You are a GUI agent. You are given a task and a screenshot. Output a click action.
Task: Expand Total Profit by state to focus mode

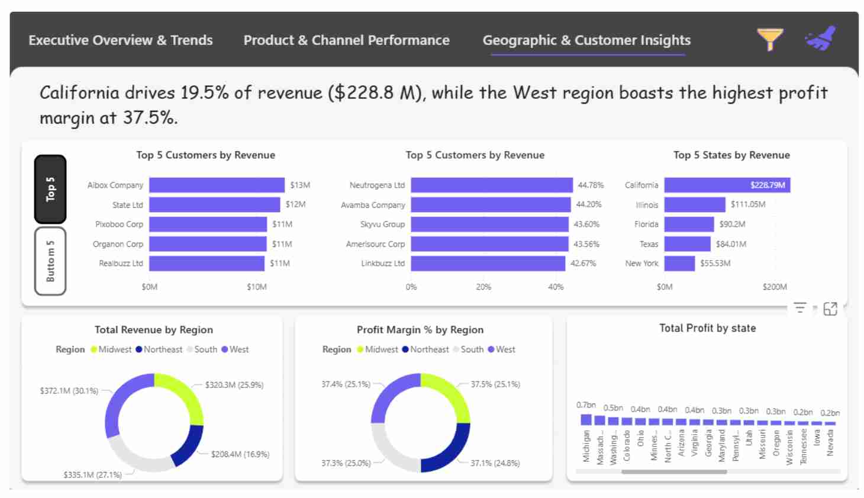click(831, 309)
